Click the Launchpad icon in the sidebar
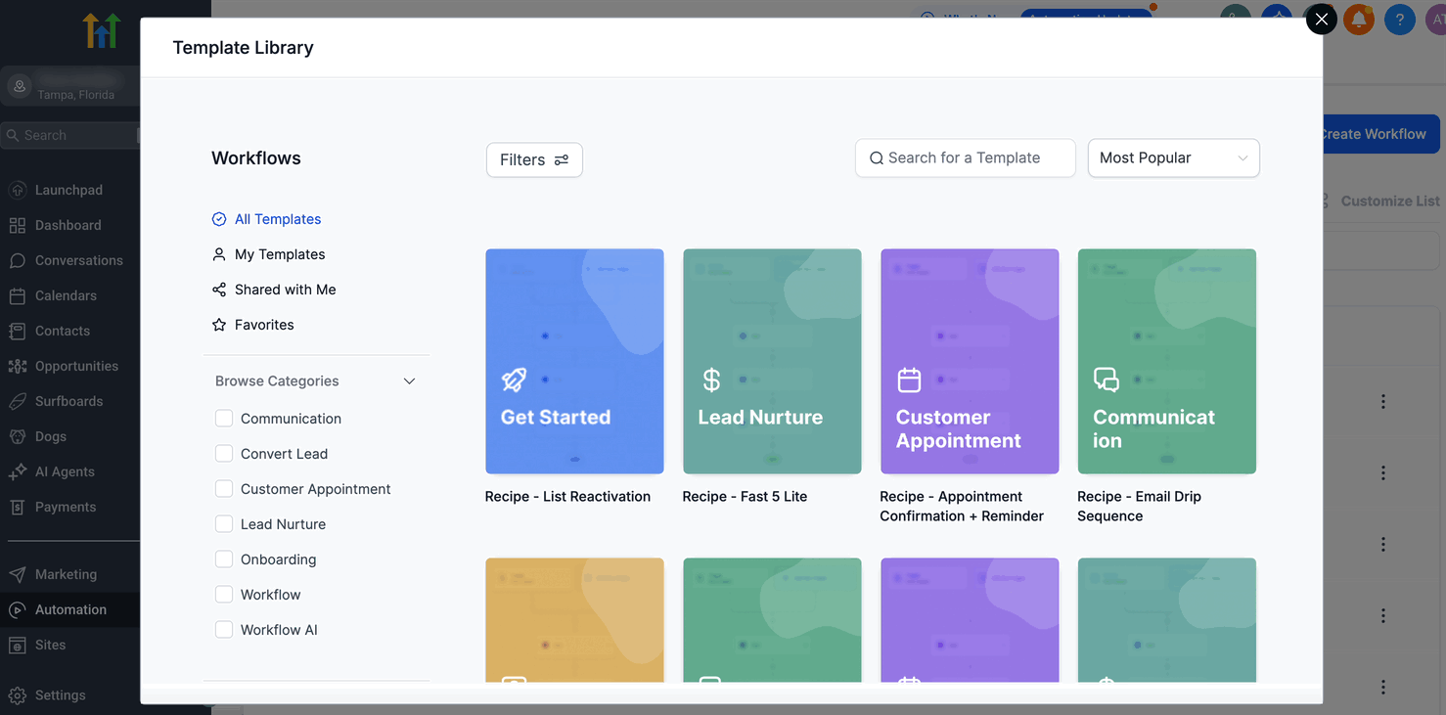This screenshot has width=1446, height=715. click(17, 190)
